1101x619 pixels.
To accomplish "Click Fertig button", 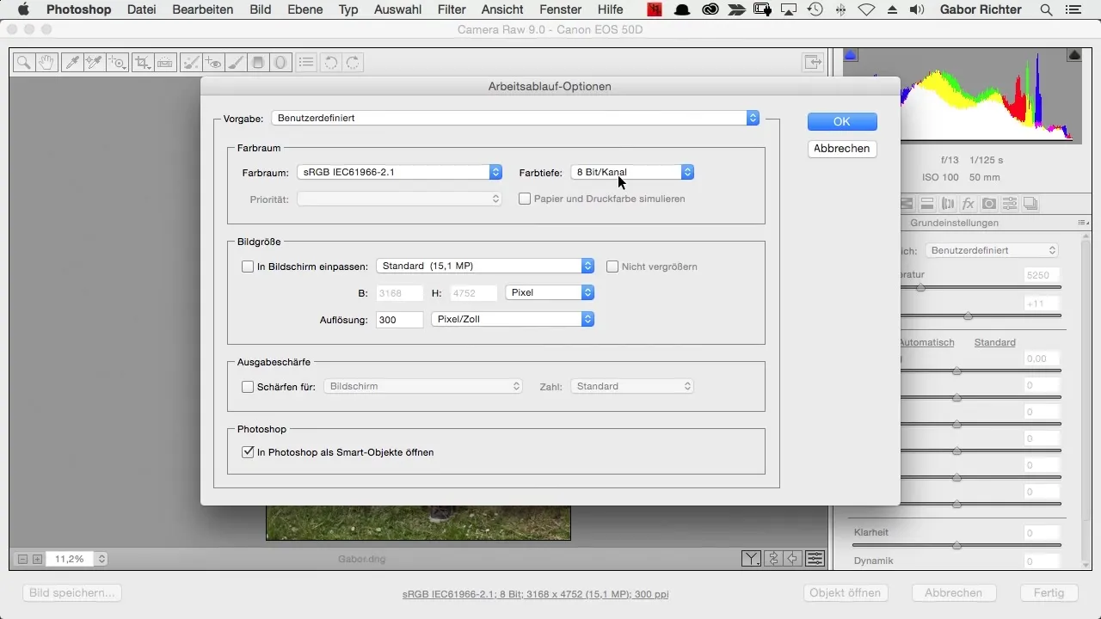I will pos(1049,592).
